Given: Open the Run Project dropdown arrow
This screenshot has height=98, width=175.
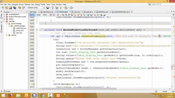Looking at the screenshot, I should click(63, 8).
